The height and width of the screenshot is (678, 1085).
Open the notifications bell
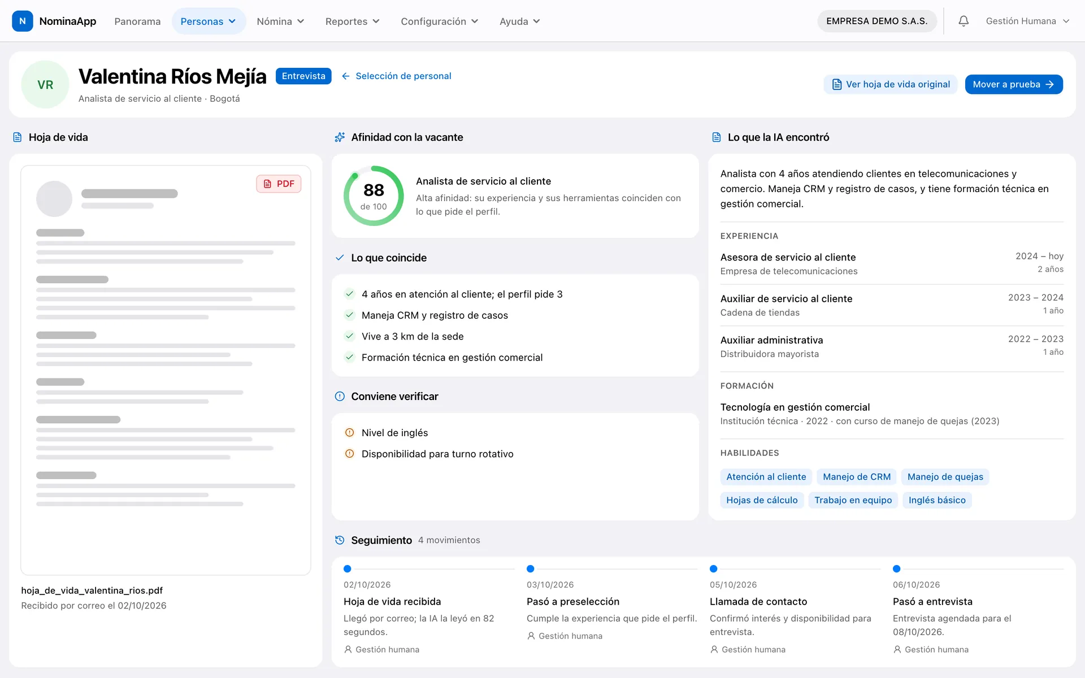click(x=964, y=21)
